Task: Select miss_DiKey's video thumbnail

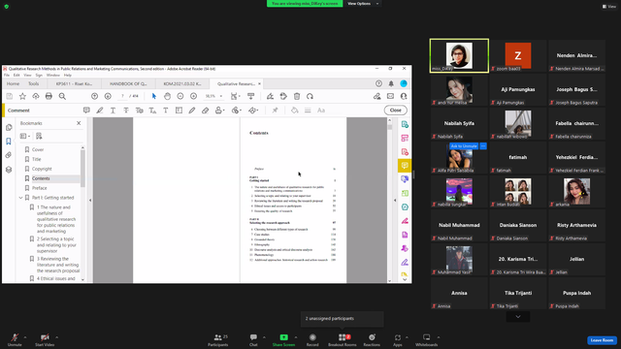Action: click(x=459, y=55)
